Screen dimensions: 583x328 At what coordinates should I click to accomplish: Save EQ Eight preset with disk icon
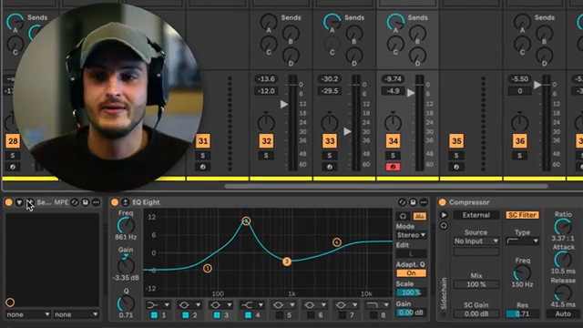pyautogui.click(x=413, y=202)
